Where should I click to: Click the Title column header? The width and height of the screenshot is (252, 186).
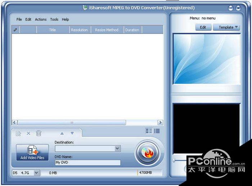53,30
